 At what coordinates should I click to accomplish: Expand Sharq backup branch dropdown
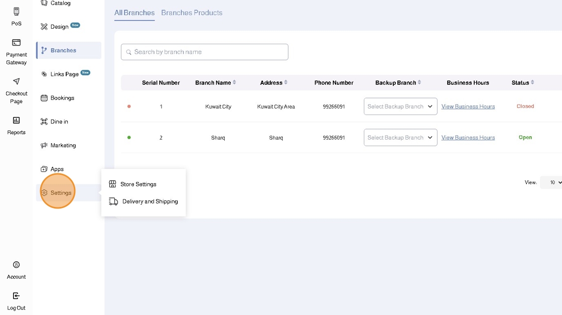[400, 138]
